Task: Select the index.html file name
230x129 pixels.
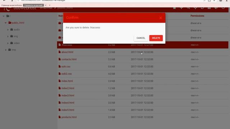Action: coord(67,81)
